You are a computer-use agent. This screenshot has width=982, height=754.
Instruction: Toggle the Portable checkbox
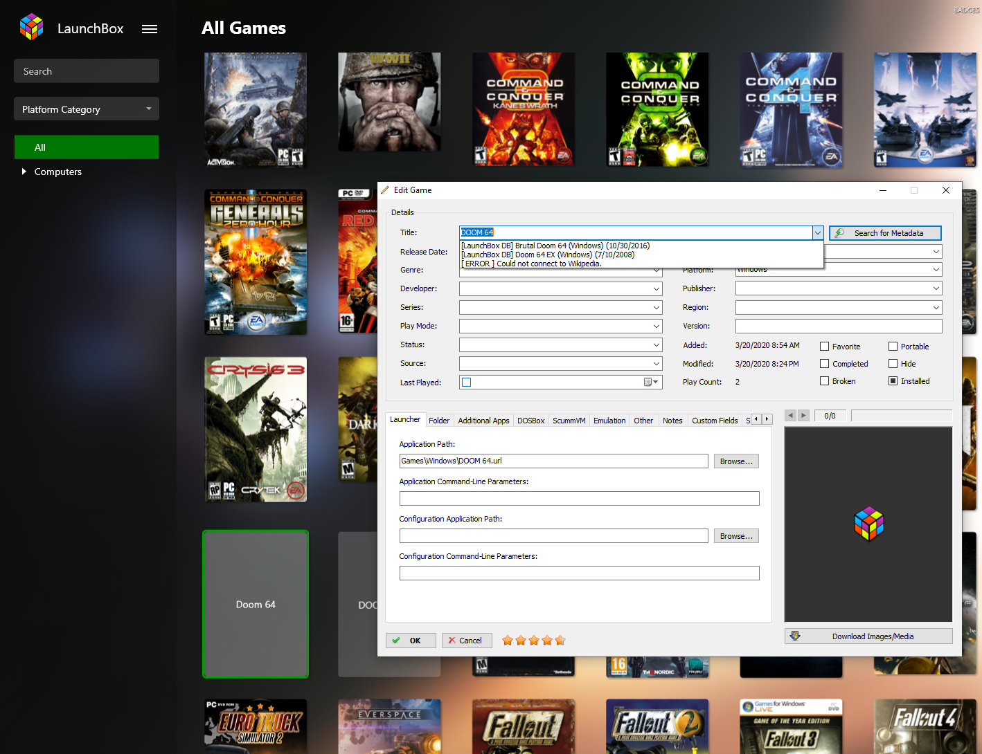[893, 347]
